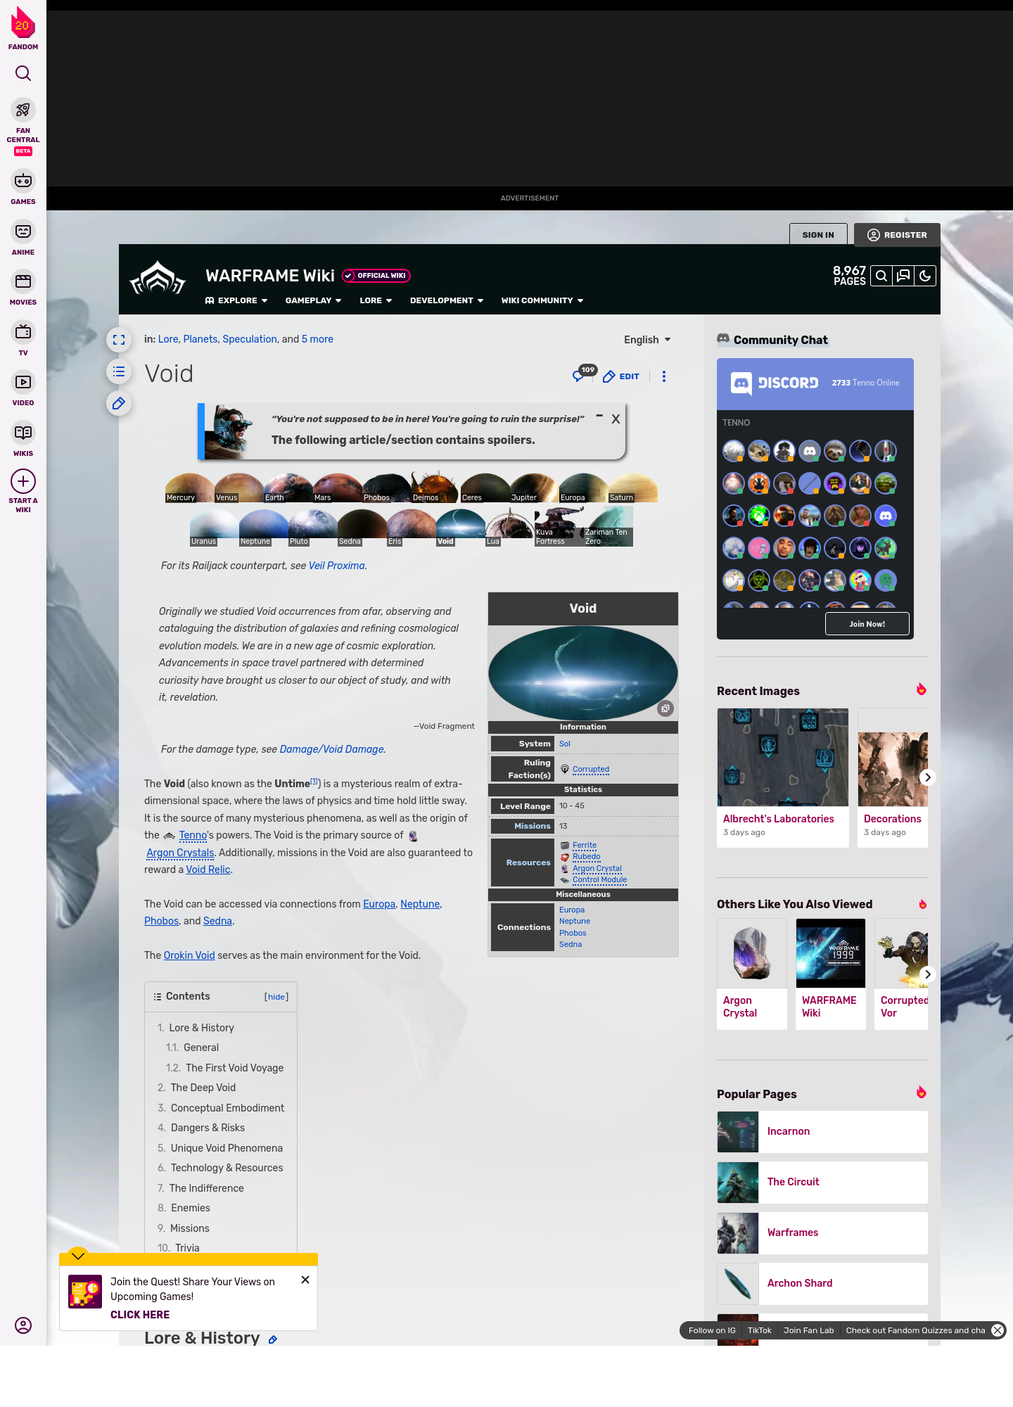
Task: Enlarge the Void infobox image icon
Action: [x=665, y=708]
